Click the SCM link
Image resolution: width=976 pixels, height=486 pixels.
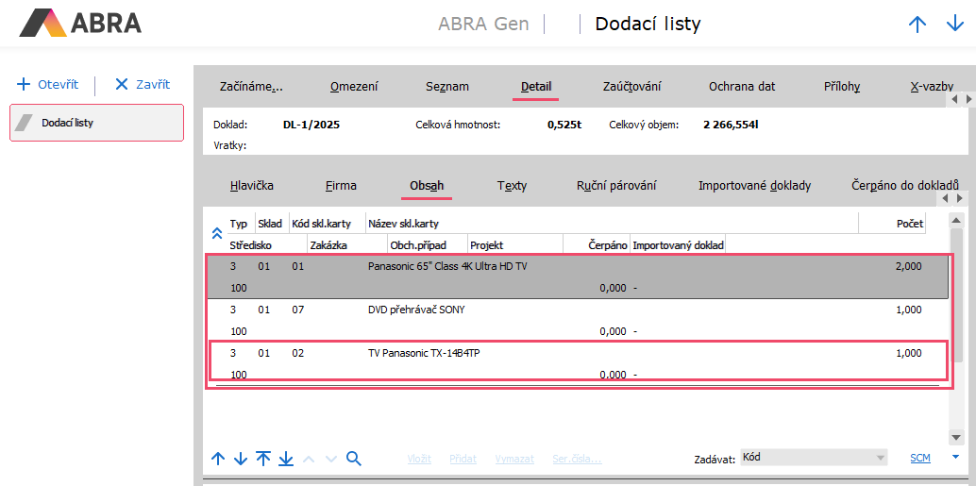(x=920, y=458)
